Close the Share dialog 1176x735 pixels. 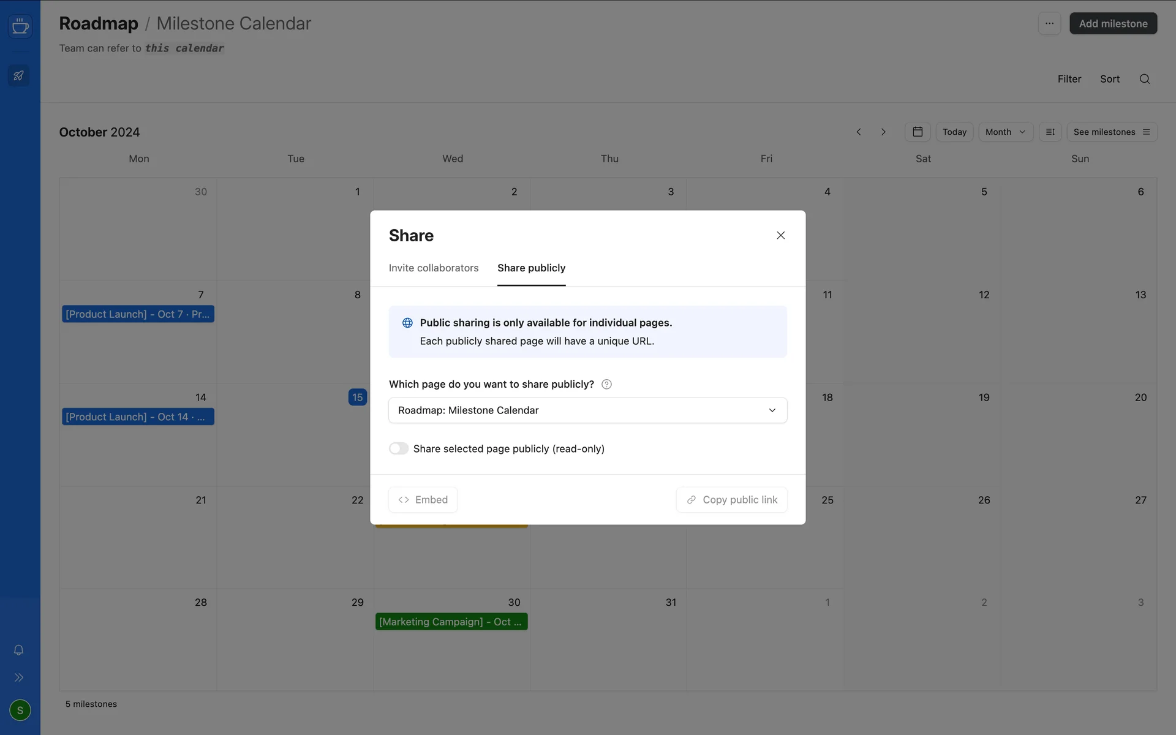tap(780, 235)
